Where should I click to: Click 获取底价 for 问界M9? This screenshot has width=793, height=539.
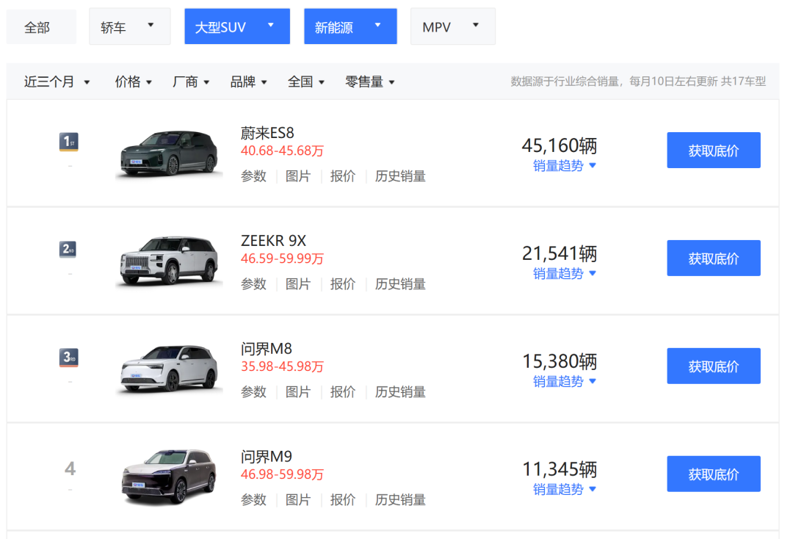pos(713,474)
